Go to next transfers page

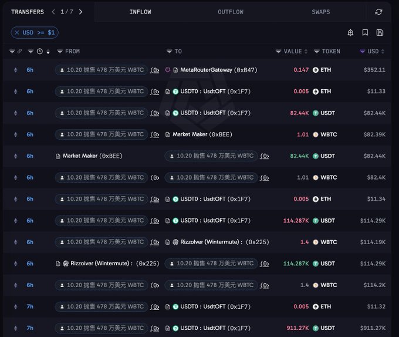tap(80, 12)
